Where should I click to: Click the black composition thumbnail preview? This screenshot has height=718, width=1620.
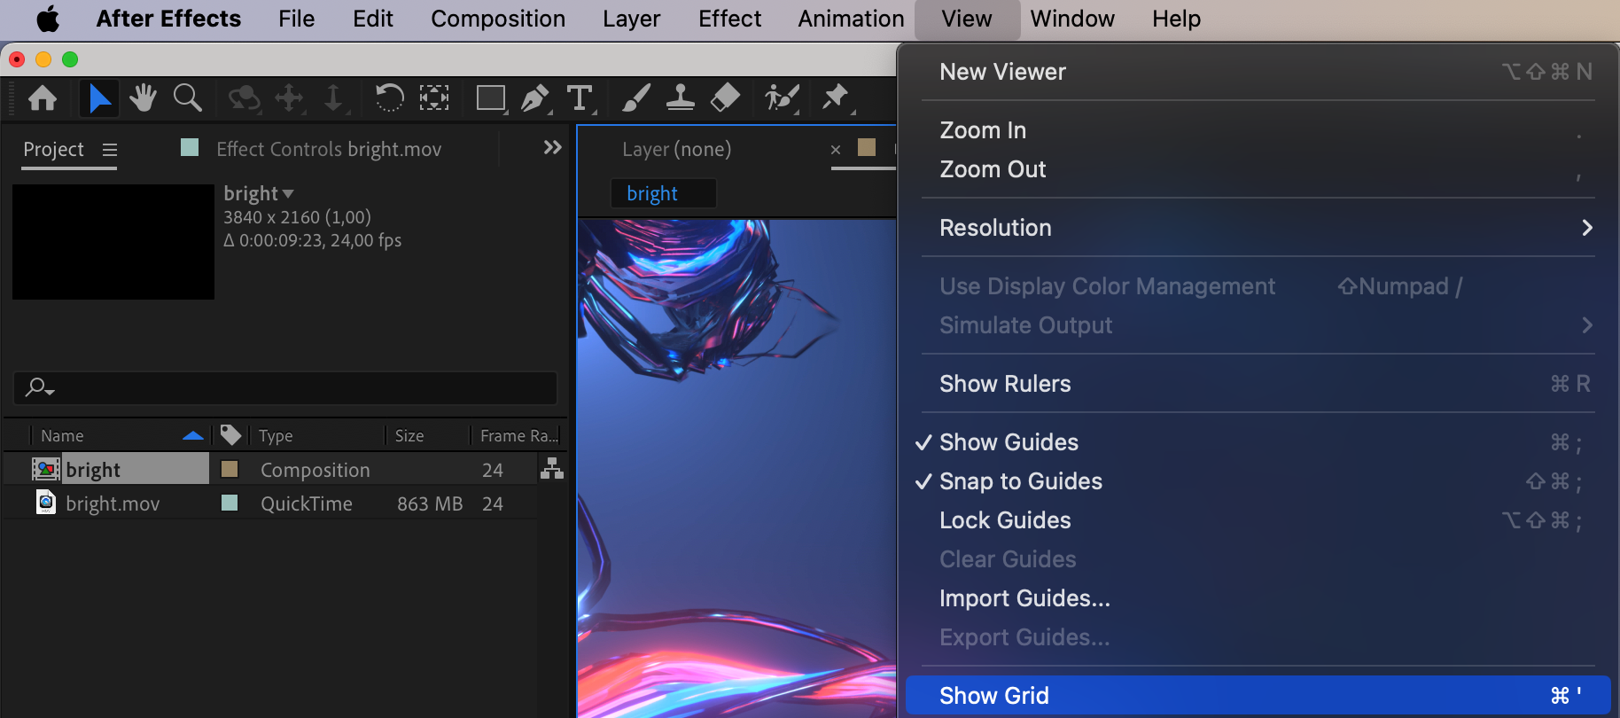pos(113,241)
